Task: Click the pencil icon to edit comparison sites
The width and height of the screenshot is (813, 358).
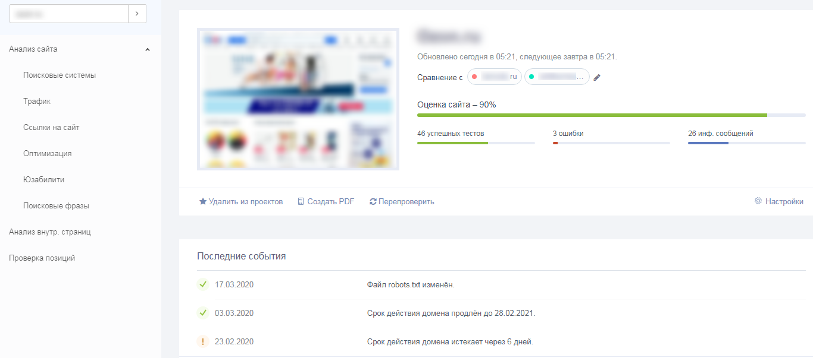Action: pyautogui.click(x=597, y=77)
